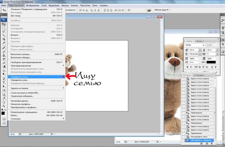Open the 36 пт font size dropdown
The image size is (225, 147).
click(199, 50)
